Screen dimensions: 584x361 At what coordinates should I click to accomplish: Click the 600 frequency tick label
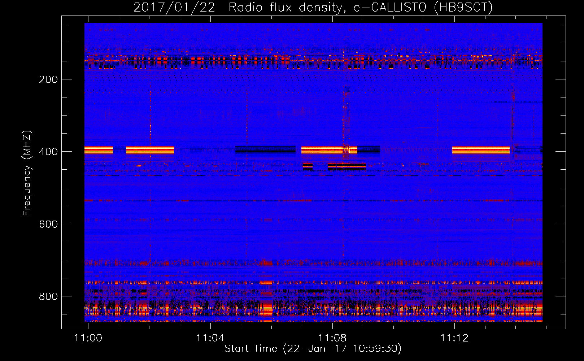coord(48,224)
